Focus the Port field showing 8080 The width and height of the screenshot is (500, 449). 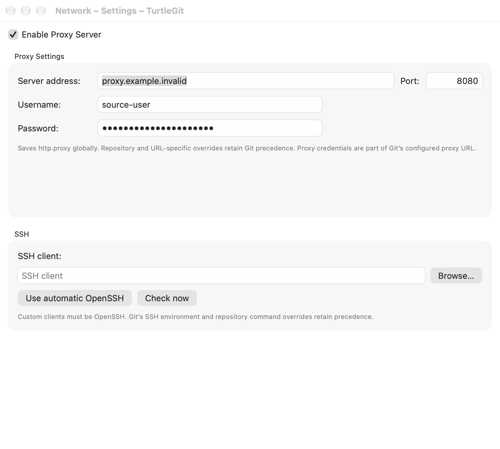[454, 81]
